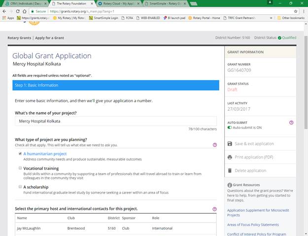
Task: Click the browser back arrow
Action: tap(4, 11)
